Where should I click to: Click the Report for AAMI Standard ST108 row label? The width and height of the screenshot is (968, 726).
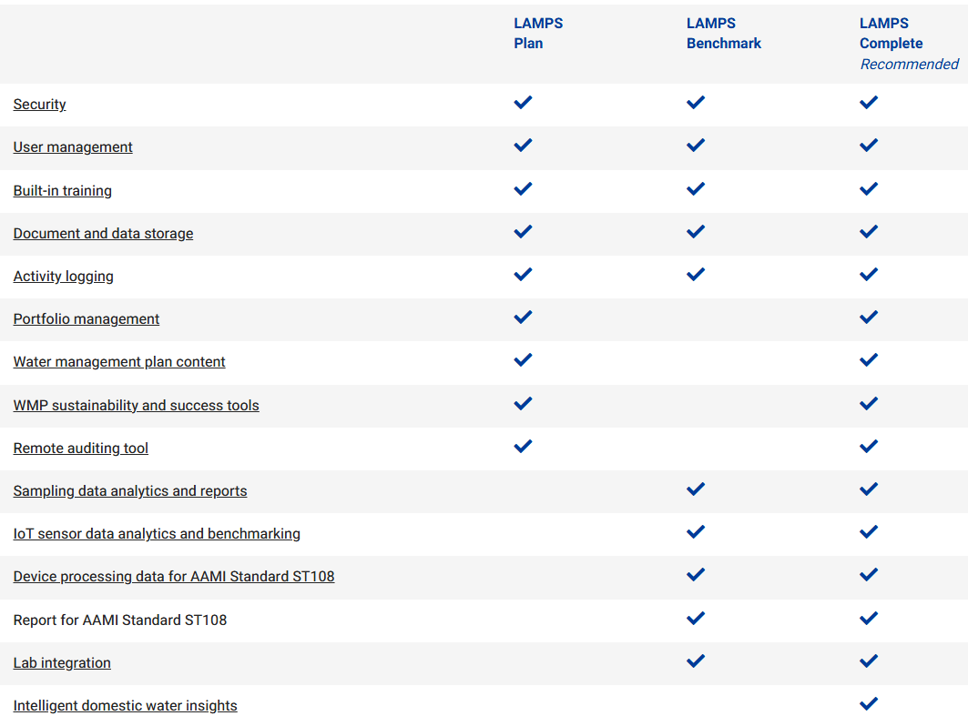click(120, 620)
